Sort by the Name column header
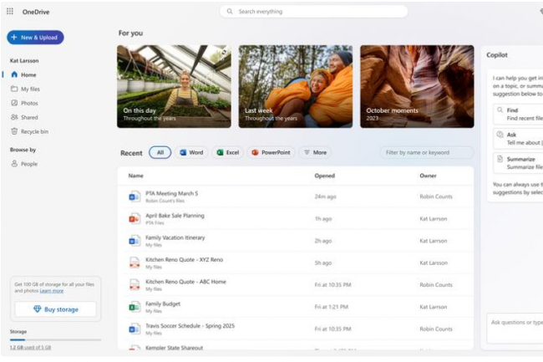The width and height of the screenshot is (543, 362). point(135,176)
